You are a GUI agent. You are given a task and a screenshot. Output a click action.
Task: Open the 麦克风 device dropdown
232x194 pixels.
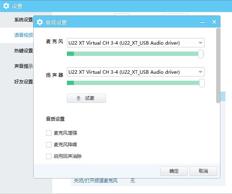pos(136,43)
